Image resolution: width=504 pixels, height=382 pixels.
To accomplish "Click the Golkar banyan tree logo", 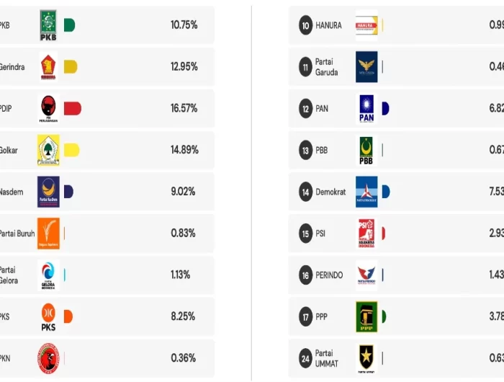I will [48, 151].
